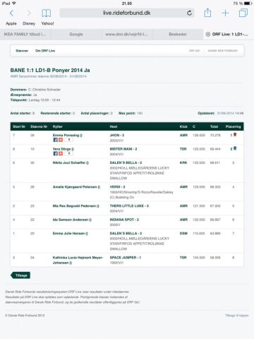
Task: Click the Klub column header
Action: (183, 126)
